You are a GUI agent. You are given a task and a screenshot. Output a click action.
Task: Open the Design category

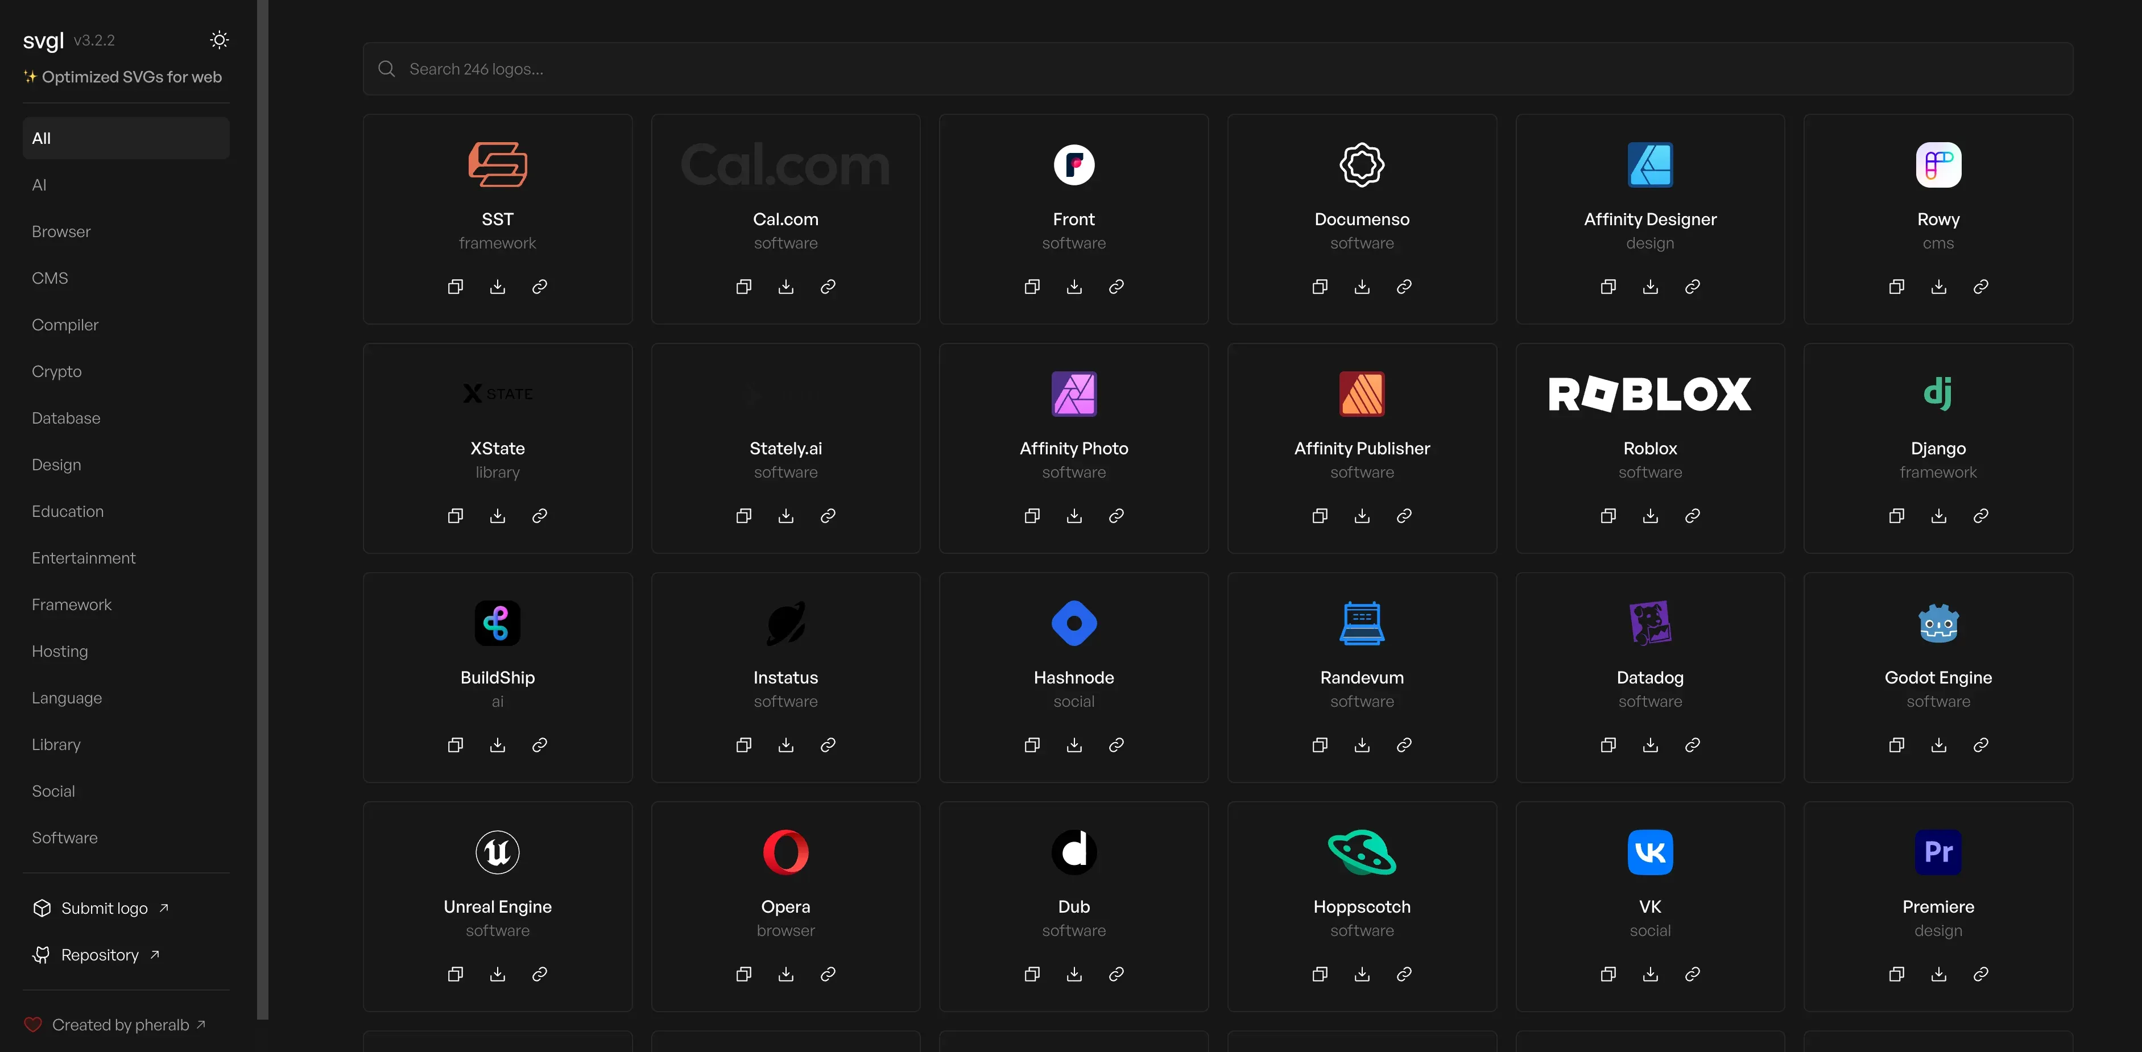point(126,464)
